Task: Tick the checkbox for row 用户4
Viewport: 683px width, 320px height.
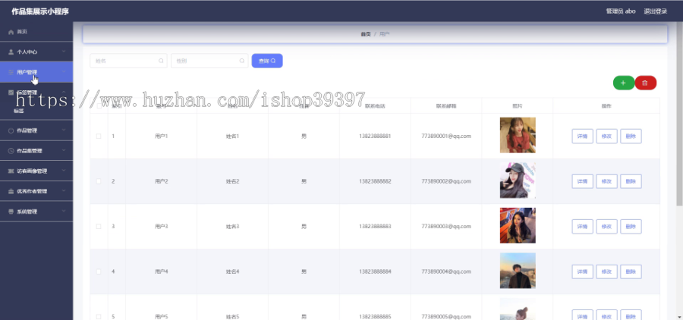Action: point(99,271)
